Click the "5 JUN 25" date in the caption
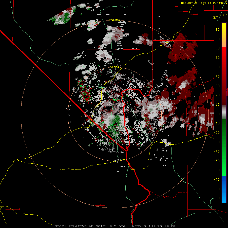This screenshot has width=228, height=228. click(153, 226)
